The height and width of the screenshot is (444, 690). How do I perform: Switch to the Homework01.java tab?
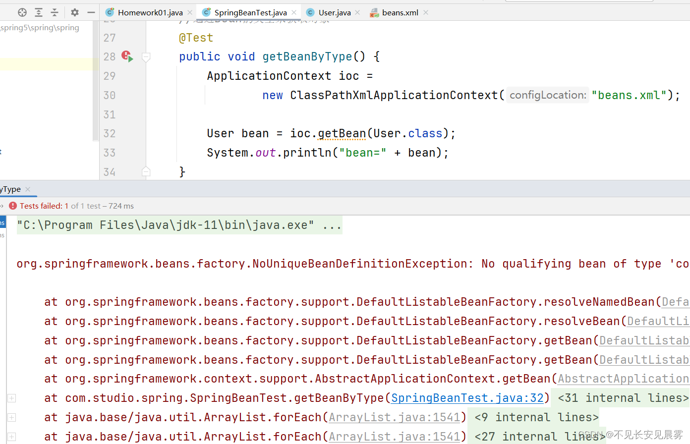pyautogui.click(x=150, y=12)
